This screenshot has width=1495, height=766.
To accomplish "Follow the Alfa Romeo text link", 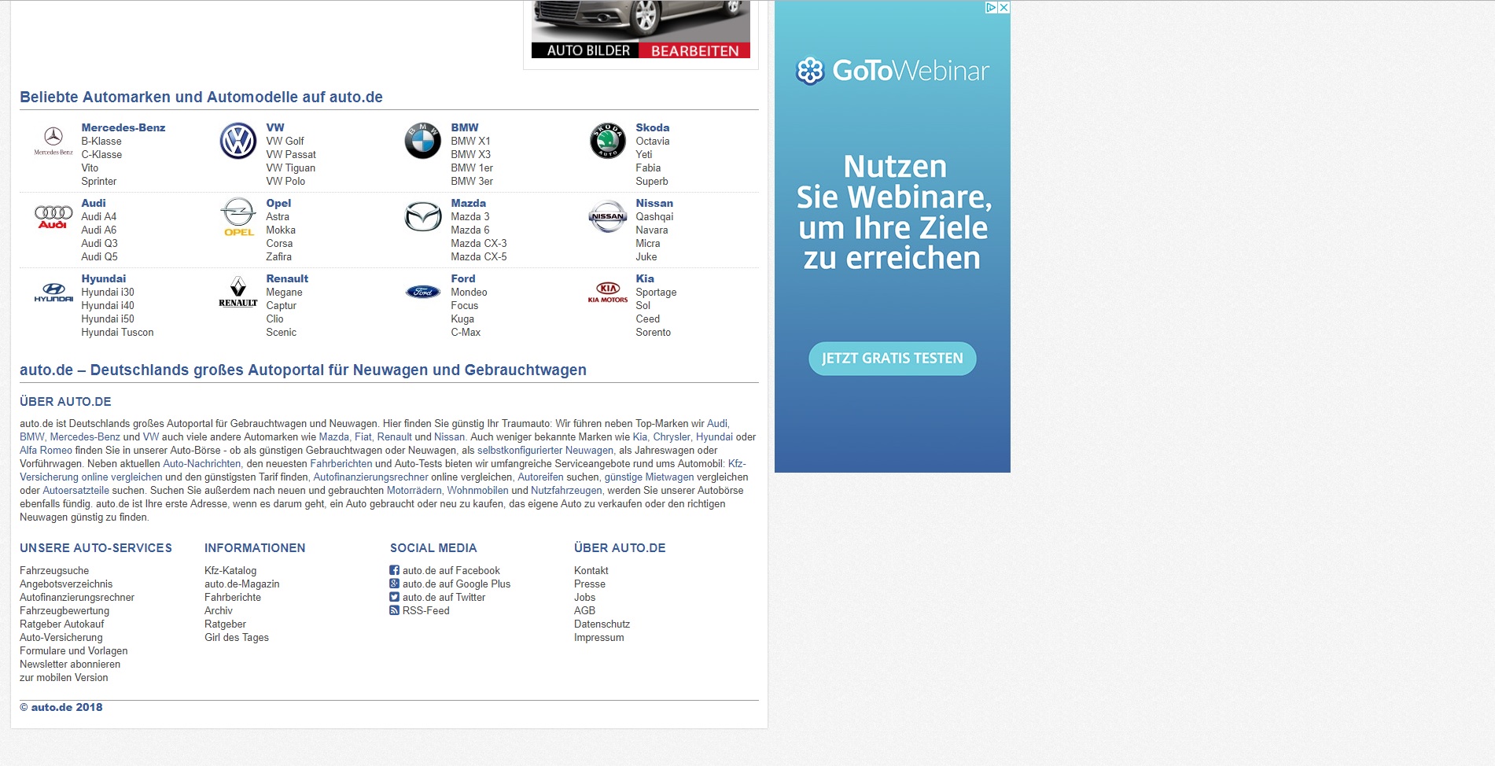I will pyautogui.click(x=46, y=450).
